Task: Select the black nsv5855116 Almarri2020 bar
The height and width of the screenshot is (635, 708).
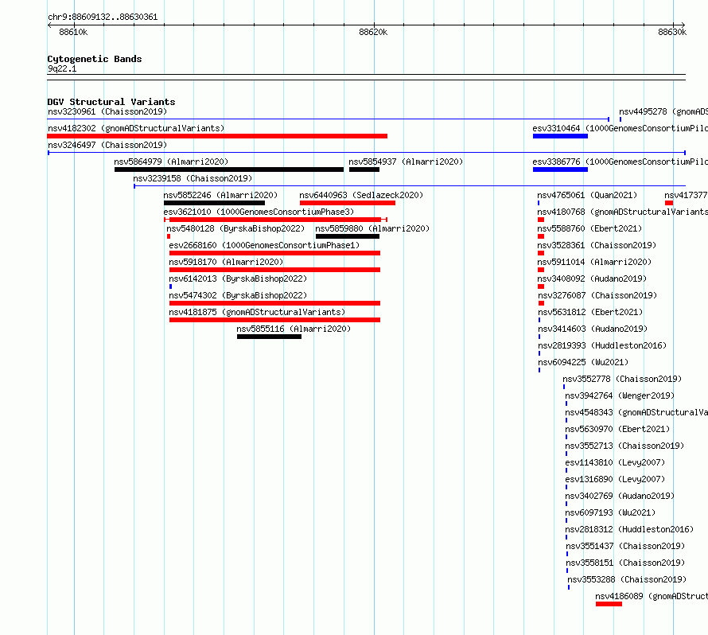Action: coord(269,337)
